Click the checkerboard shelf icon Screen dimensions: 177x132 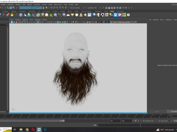click(103, 15)
